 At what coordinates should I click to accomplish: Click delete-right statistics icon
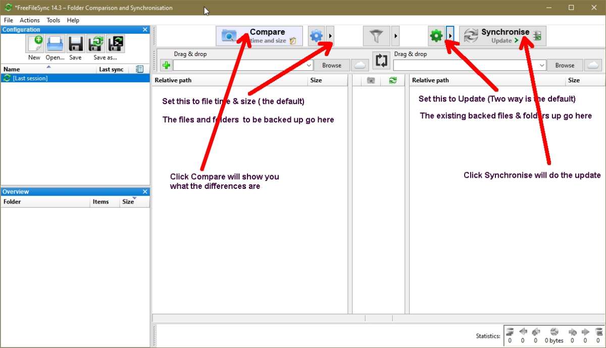click(599, 332)
